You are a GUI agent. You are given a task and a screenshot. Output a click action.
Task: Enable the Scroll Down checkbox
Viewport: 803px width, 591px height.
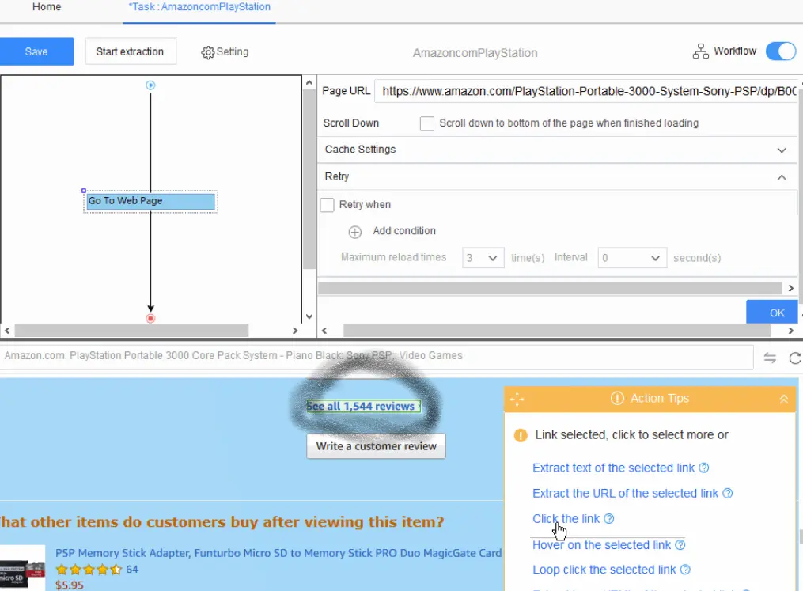click(426, 123)
